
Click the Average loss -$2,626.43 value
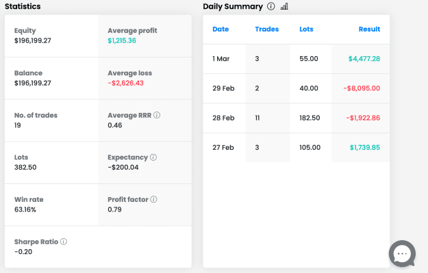[x=125, y=83]
